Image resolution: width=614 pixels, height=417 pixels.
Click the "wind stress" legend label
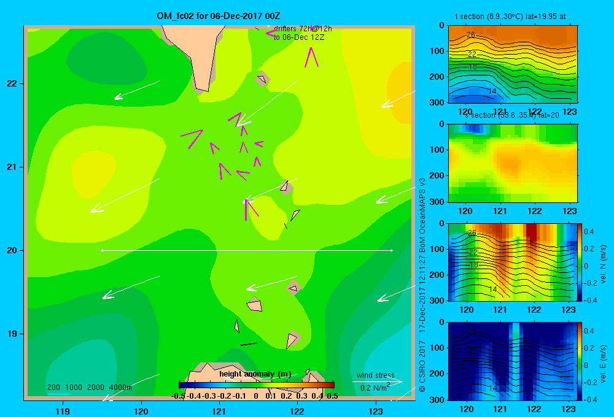375,375
